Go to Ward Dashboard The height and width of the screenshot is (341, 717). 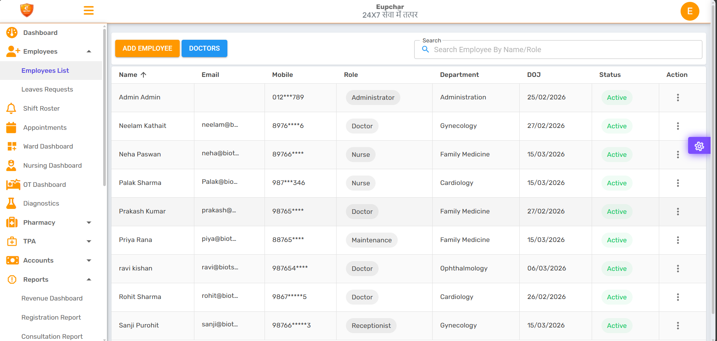tap(48, 146)
